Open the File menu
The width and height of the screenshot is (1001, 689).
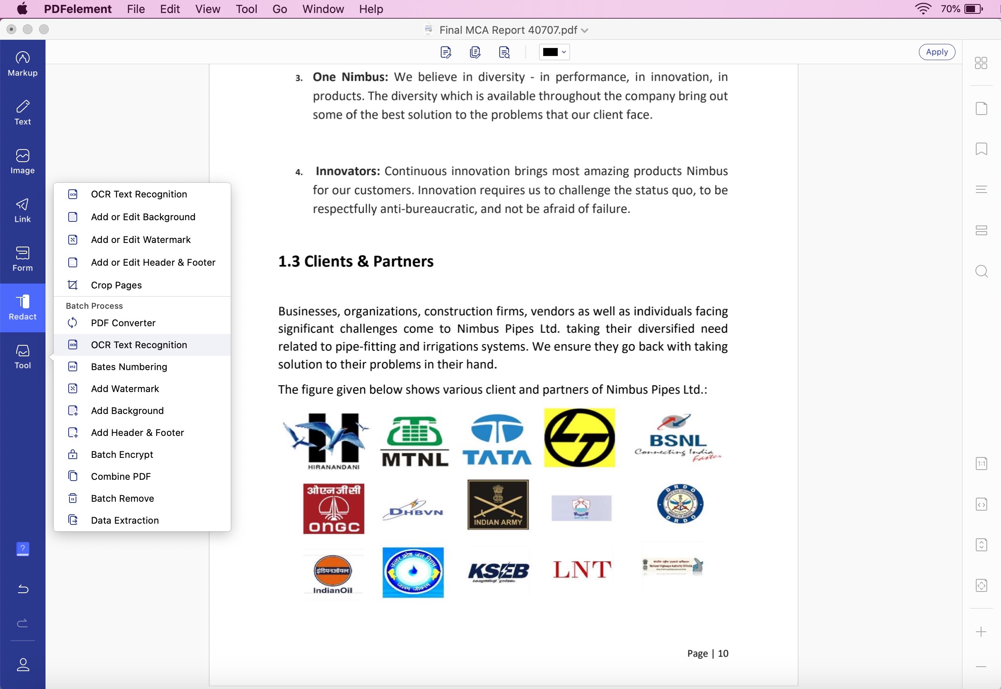pyautogui.click(x=136, y=9)
